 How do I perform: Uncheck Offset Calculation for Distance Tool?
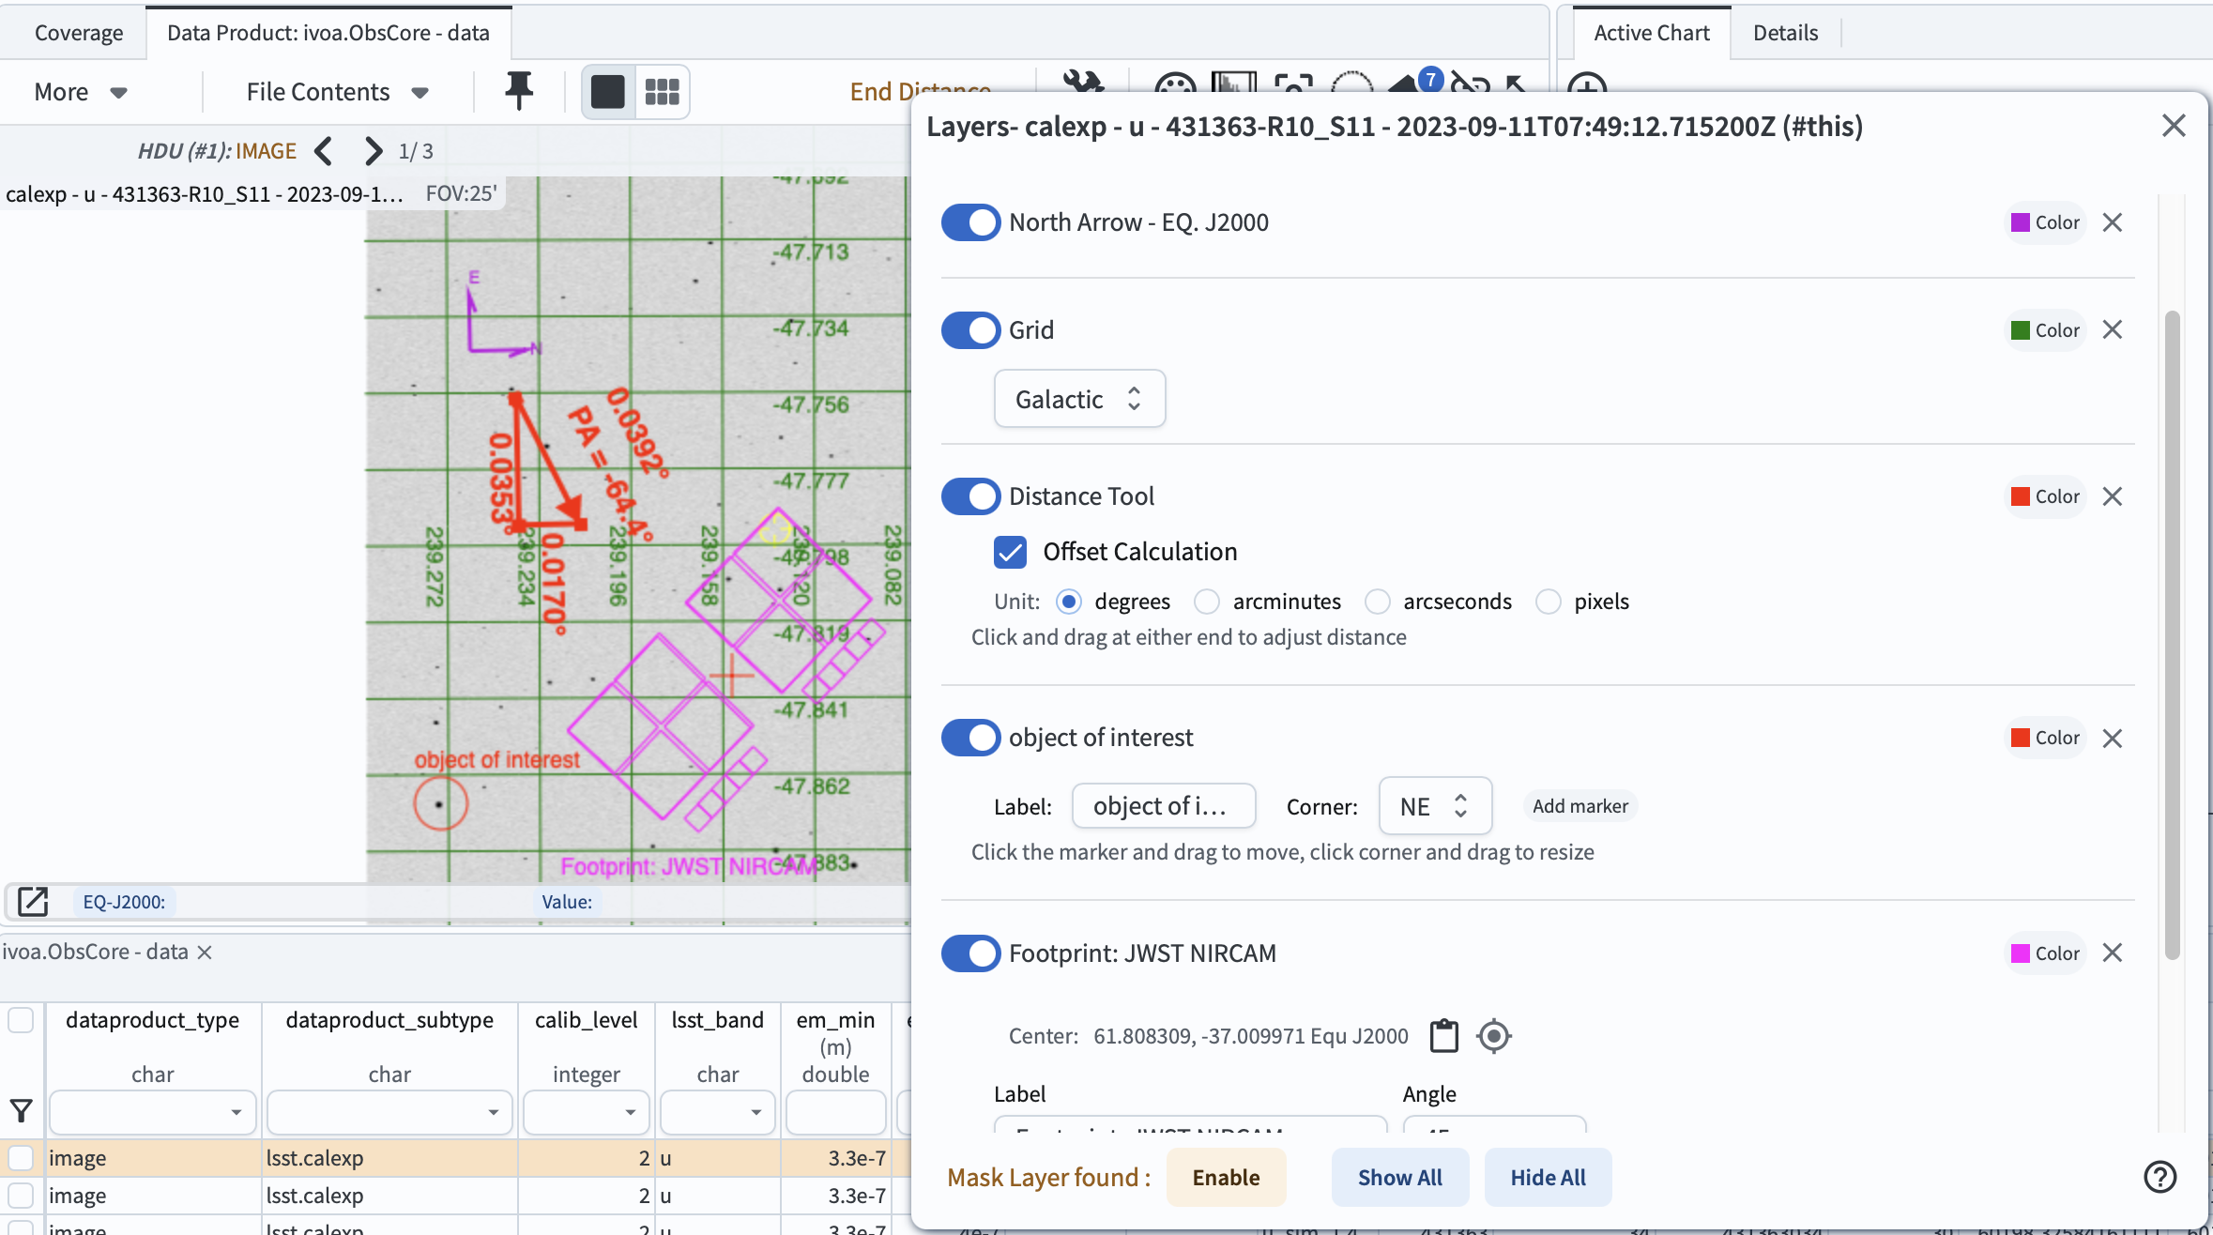1010,552
